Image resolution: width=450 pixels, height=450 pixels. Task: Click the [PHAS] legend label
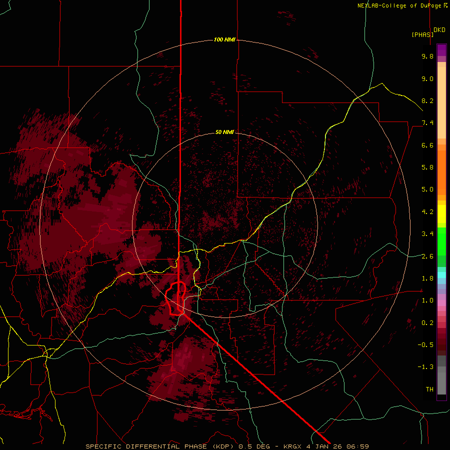(x=422, y=34)
